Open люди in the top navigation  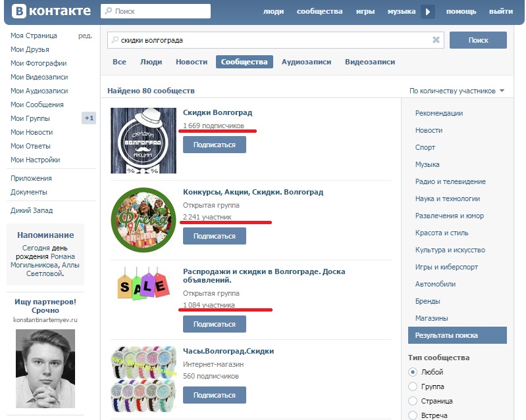(x=273, y=11)
